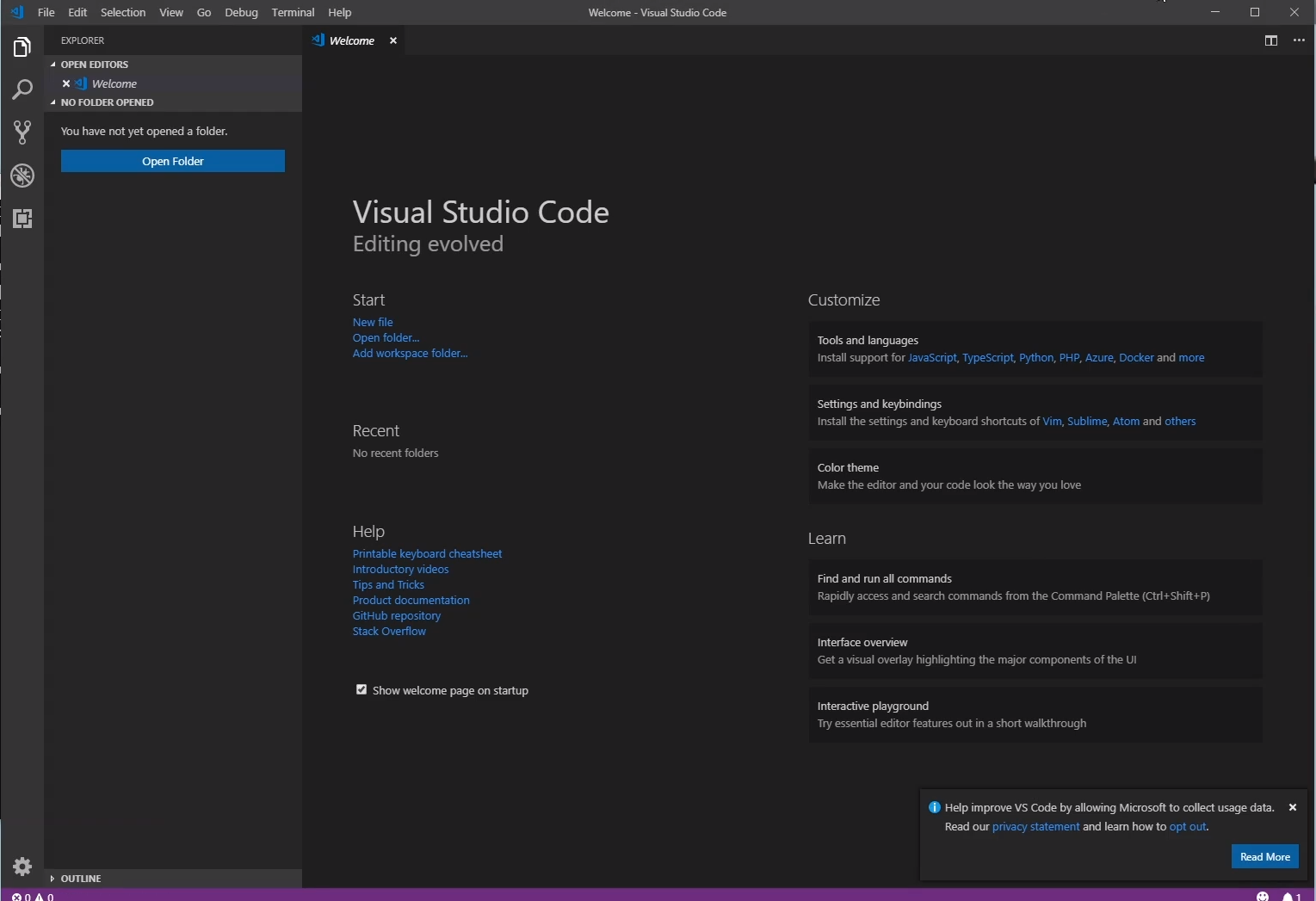This screenshot has height=901, width=1316.
Task: Open Introductory videos link
Action: tap(400, 569)
